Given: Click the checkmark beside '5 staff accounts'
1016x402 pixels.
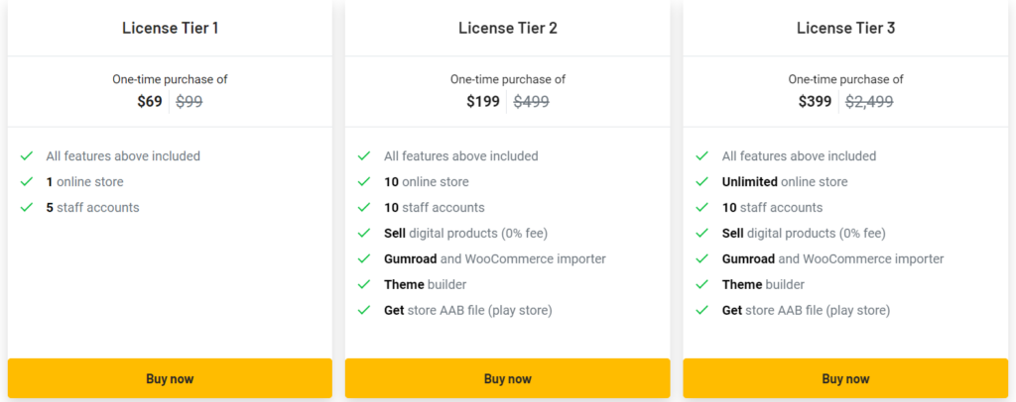Looking at the screenshot, I should [x=27, y=208].
